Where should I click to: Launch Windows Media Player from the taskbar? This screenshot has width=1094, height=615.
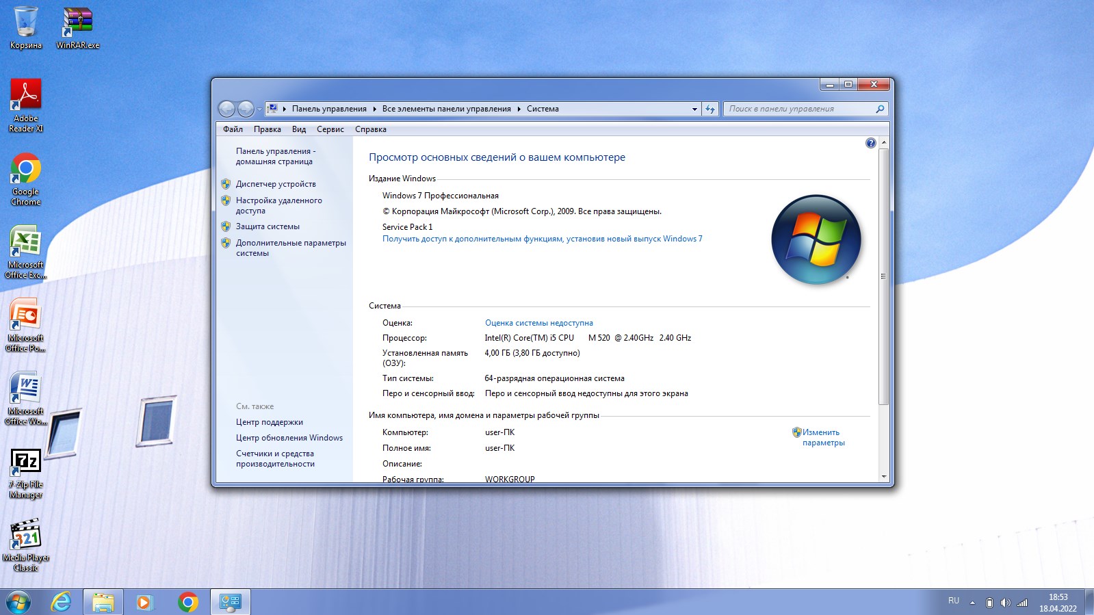pyautogui.click(x=144, y=602)
